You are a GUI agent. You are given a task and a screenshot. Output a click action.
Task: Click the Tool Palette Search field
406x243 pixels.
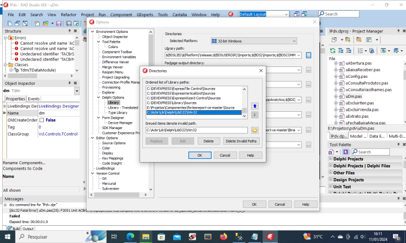(x=370, y=152)
